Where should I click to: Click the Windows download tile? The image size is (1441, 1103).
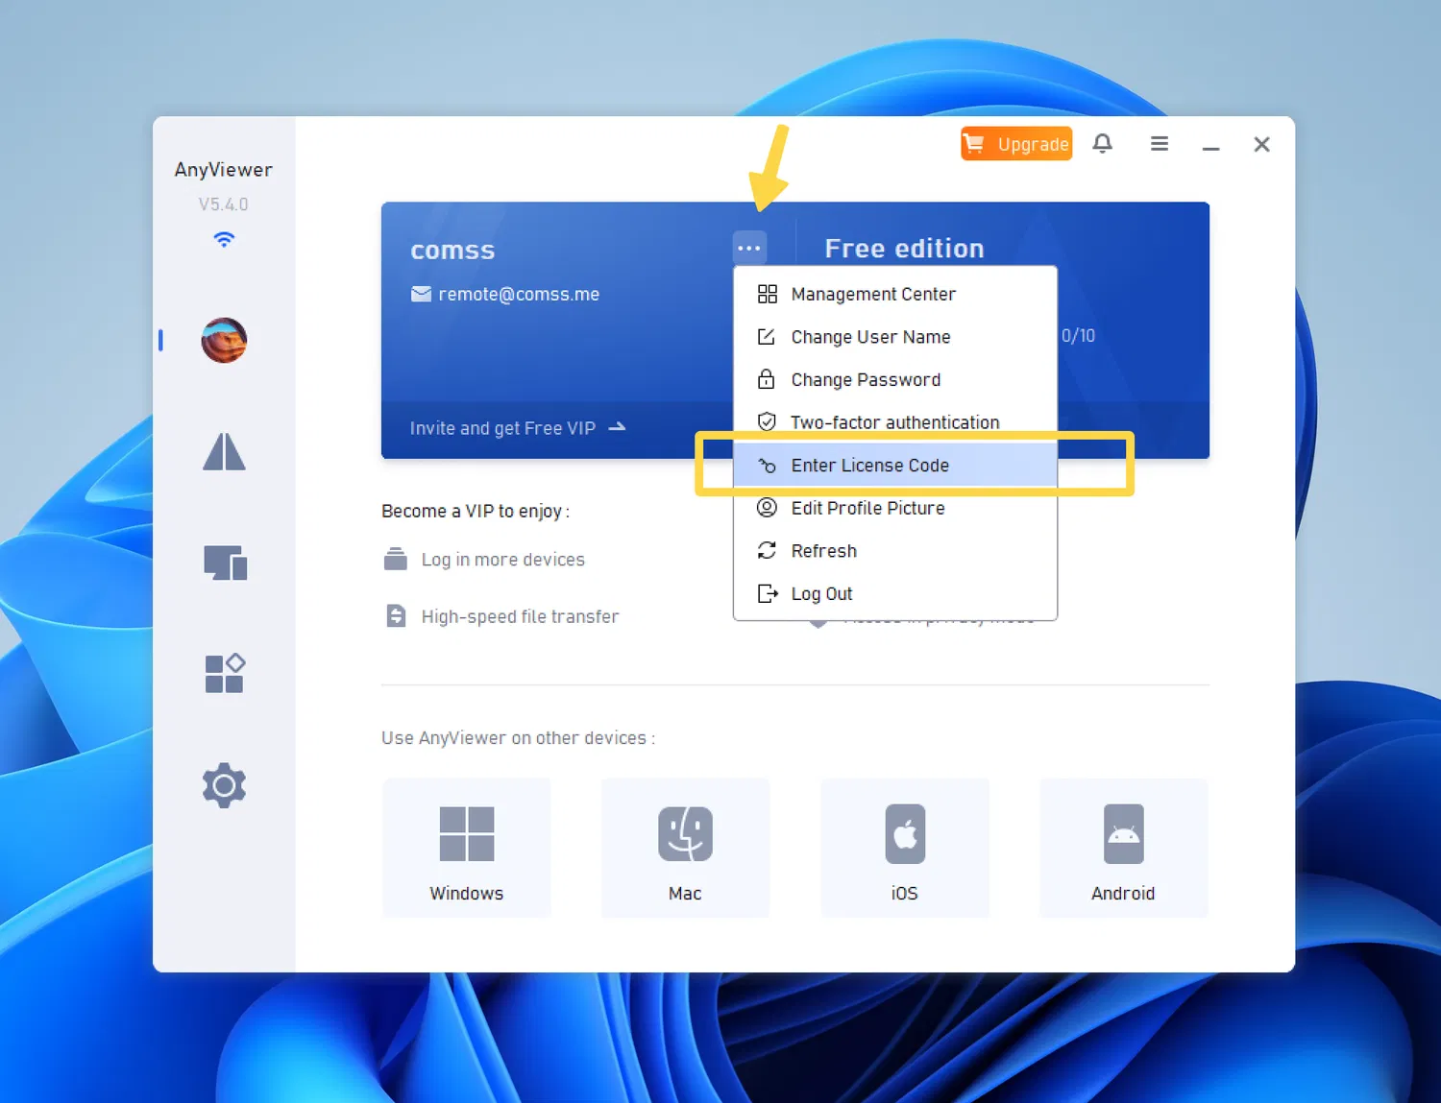click(x=467, y=849)
